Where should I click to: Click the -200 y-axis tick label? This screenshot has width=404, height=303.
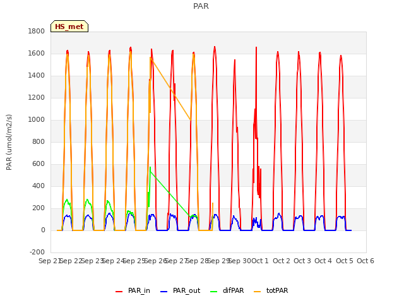tap(37, 252)
